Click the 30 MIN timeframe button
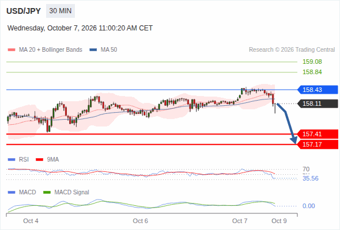This screenshot has width=340, height=230. tap(61, 11)
